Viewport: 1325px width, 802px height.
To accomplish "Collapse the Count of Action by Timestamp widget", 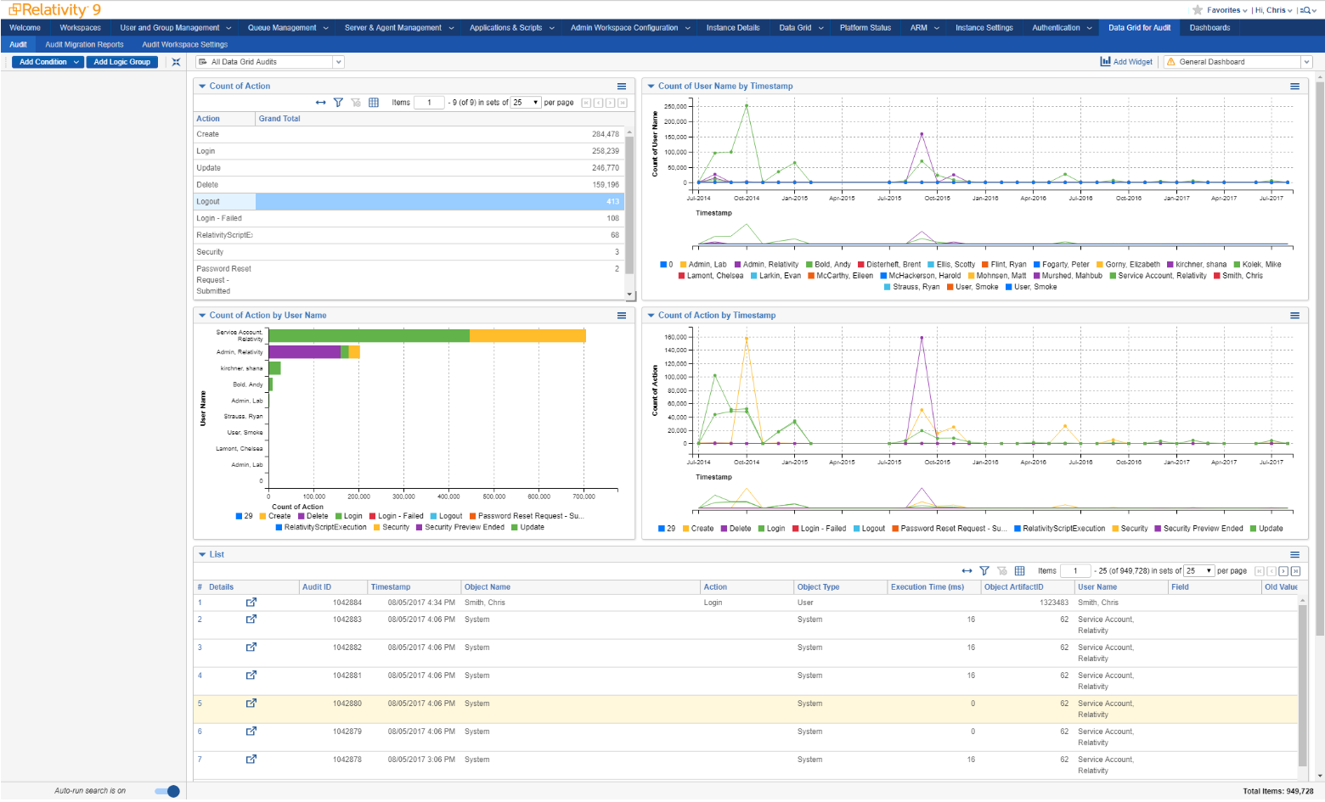I will coord(651,315).
